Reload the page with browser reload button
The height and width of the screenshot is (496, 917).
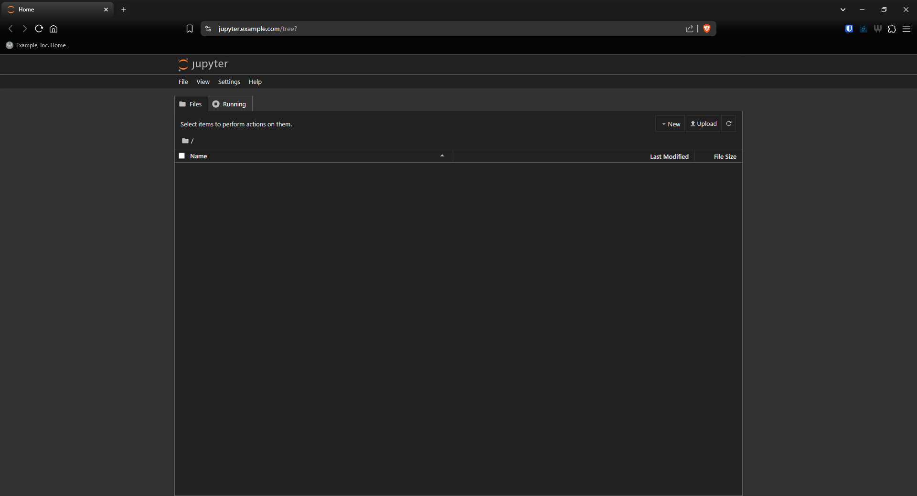point(39,29)
